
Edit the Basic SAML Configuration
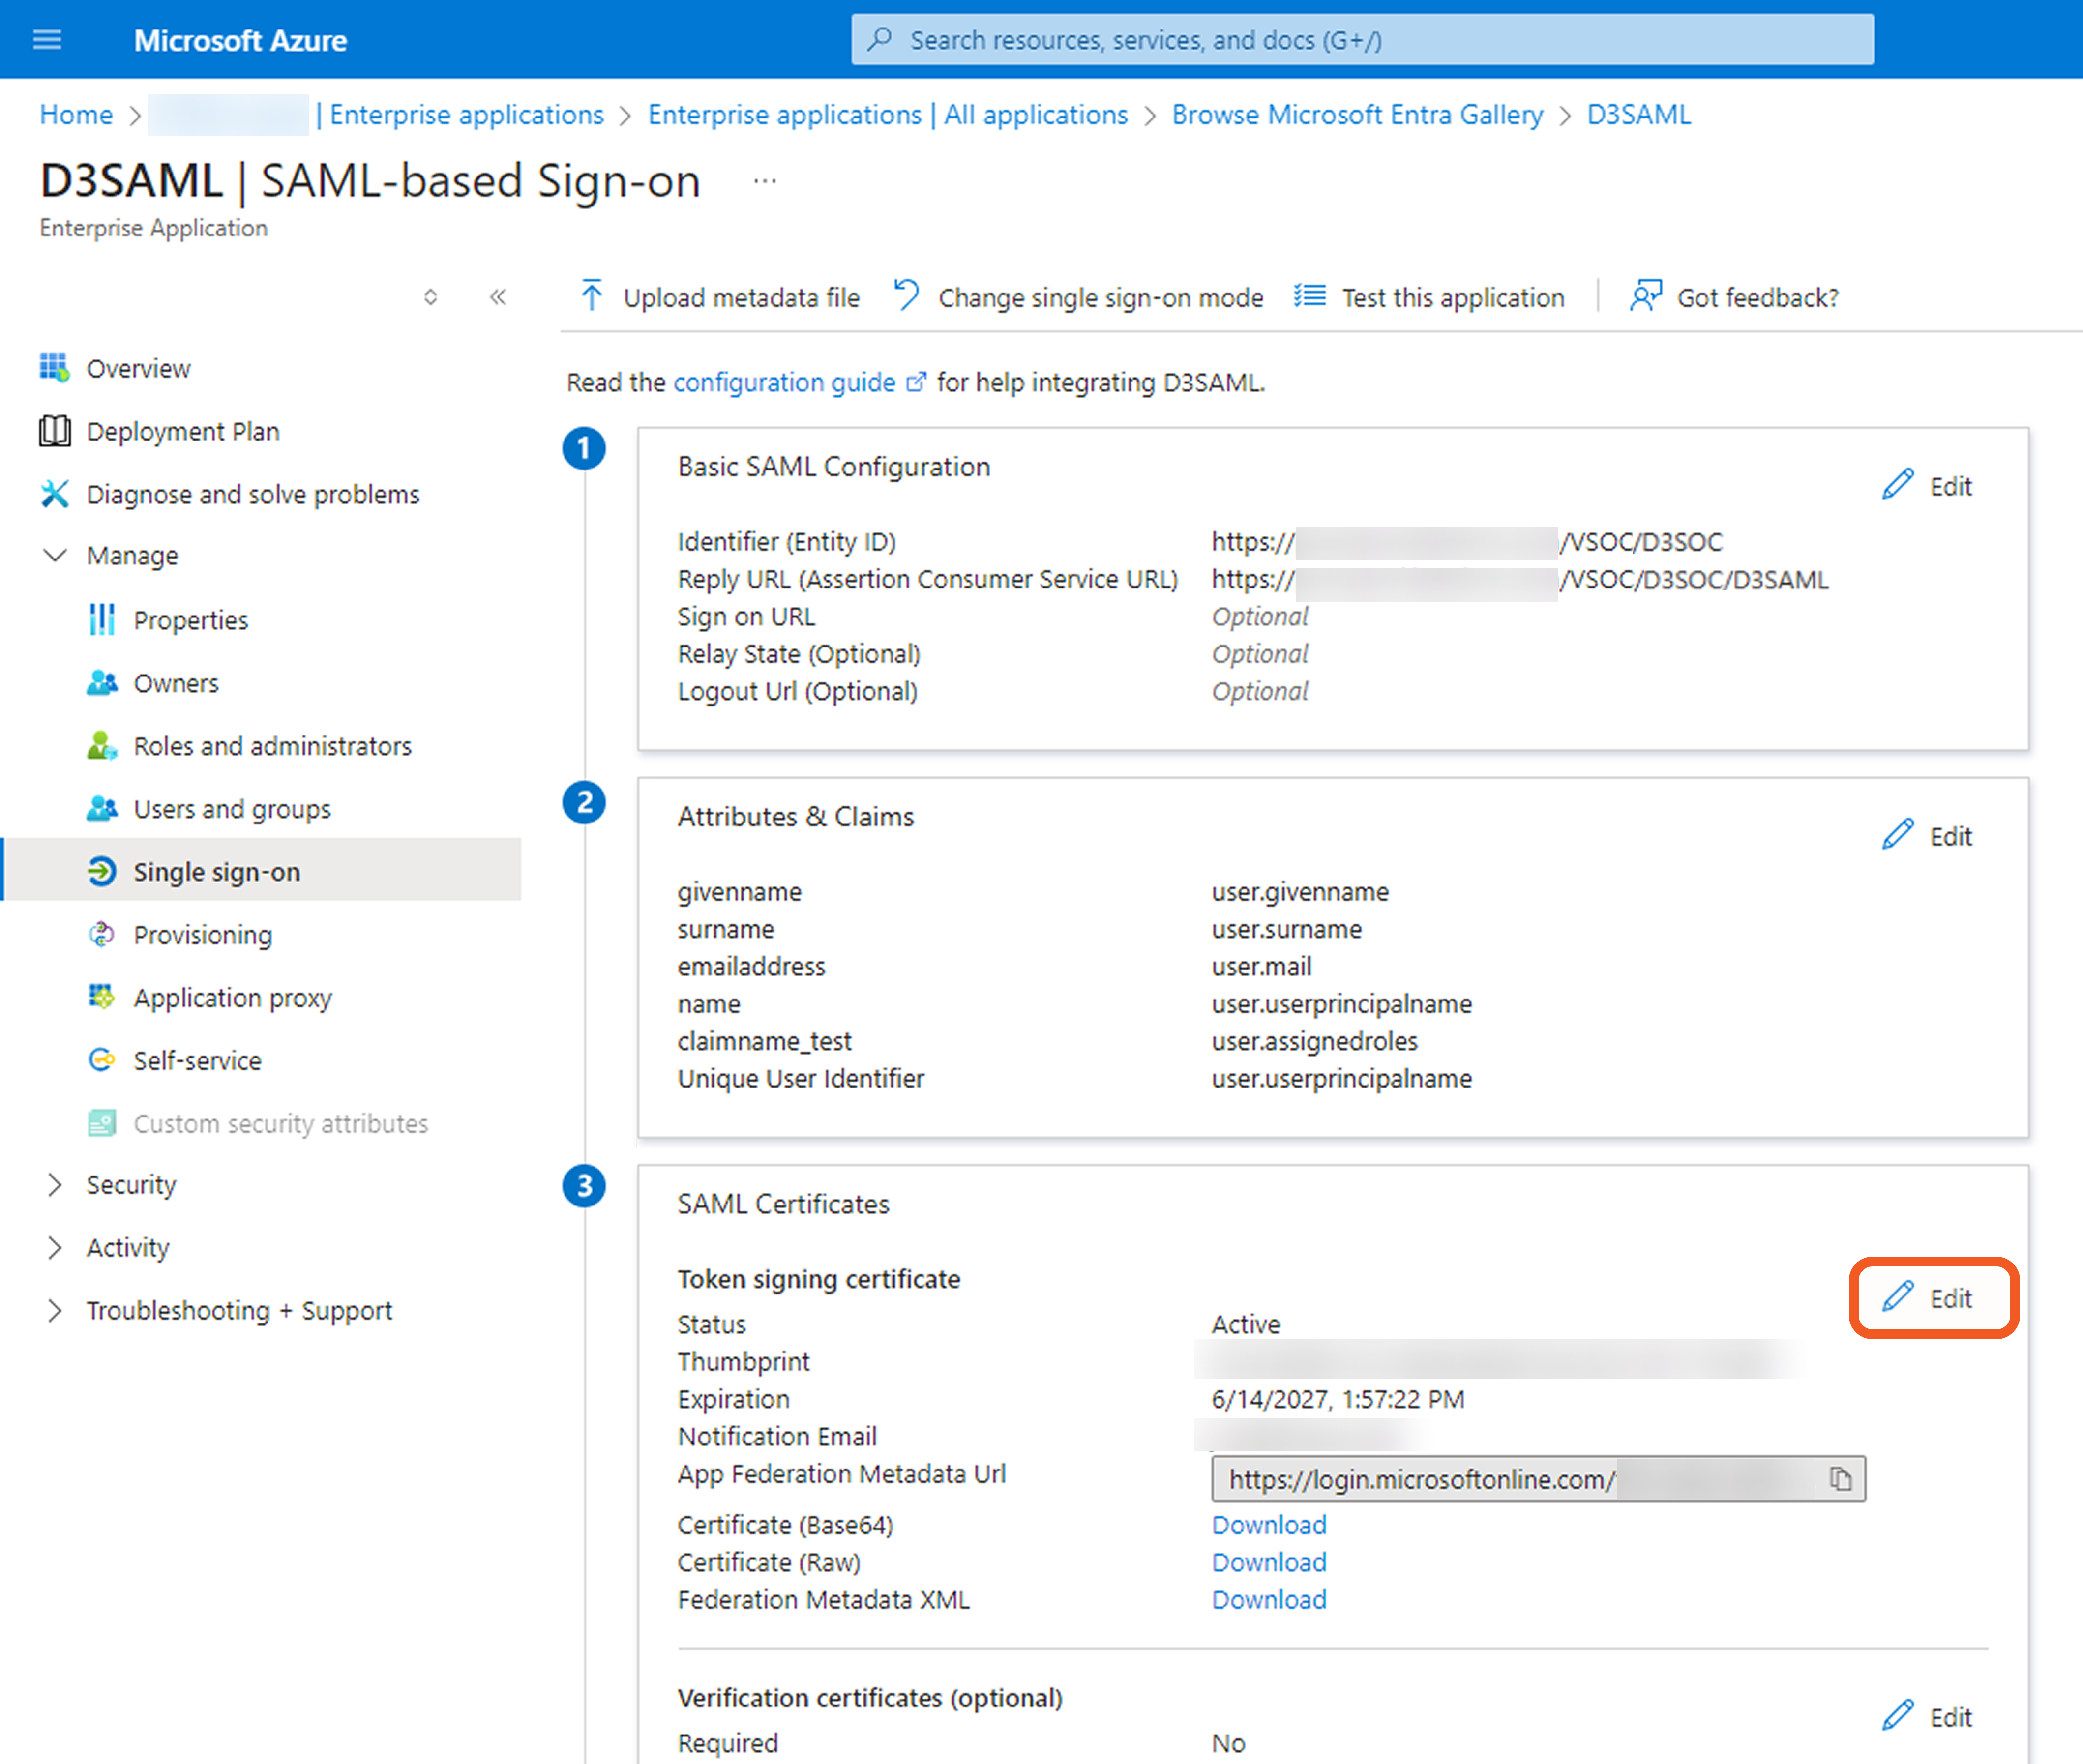point(1927,486)
